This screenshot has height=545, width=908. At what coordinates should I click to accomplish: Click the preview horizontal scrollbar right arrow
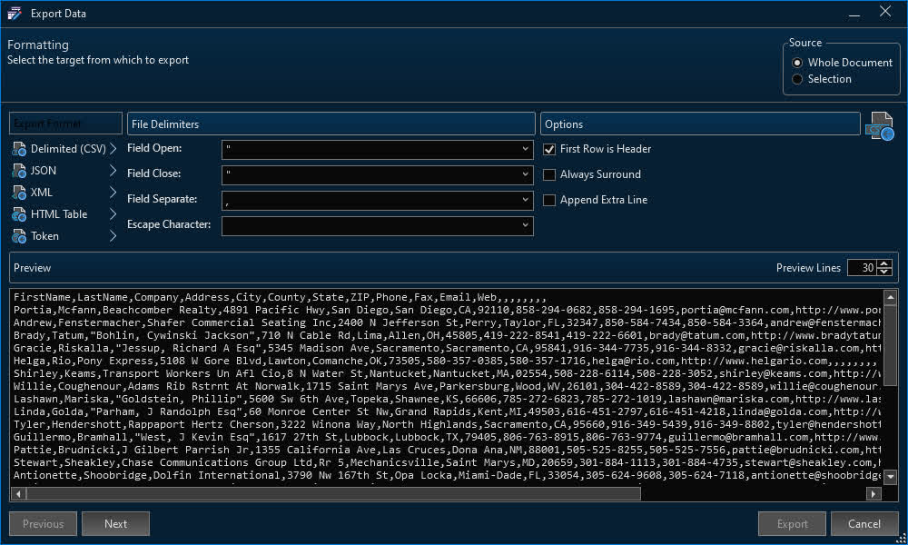click(x=873, y=493)
